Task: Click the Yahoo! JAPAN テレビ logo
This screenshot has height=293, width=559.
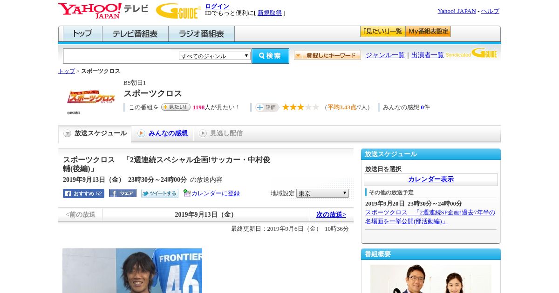Action: point(103,11)
